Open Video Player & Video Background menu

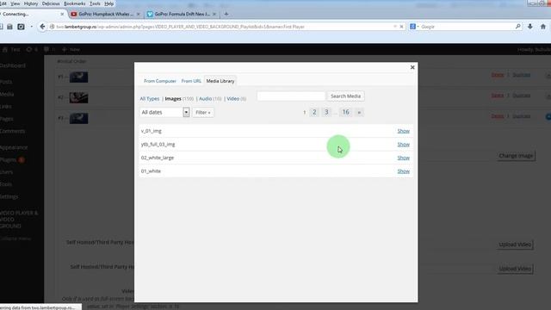point(19,220)
